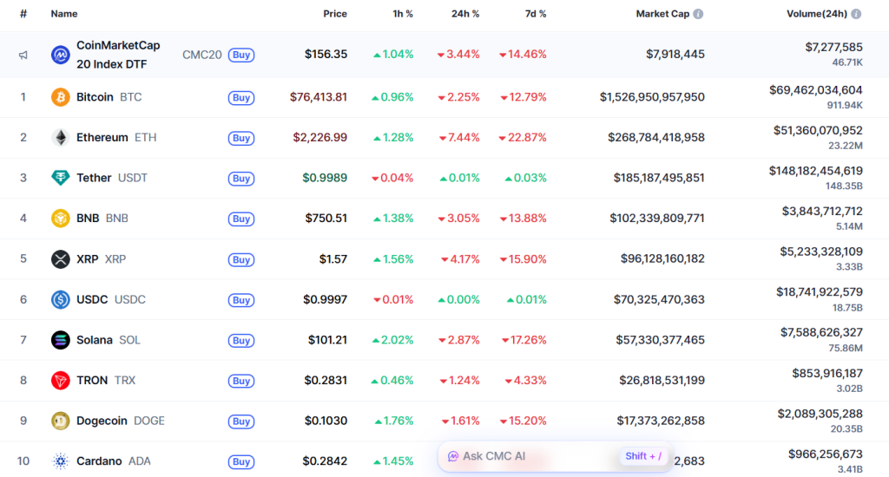Click the Volume(24h) info icon
The image size is (889, 477).
(857, 15)
